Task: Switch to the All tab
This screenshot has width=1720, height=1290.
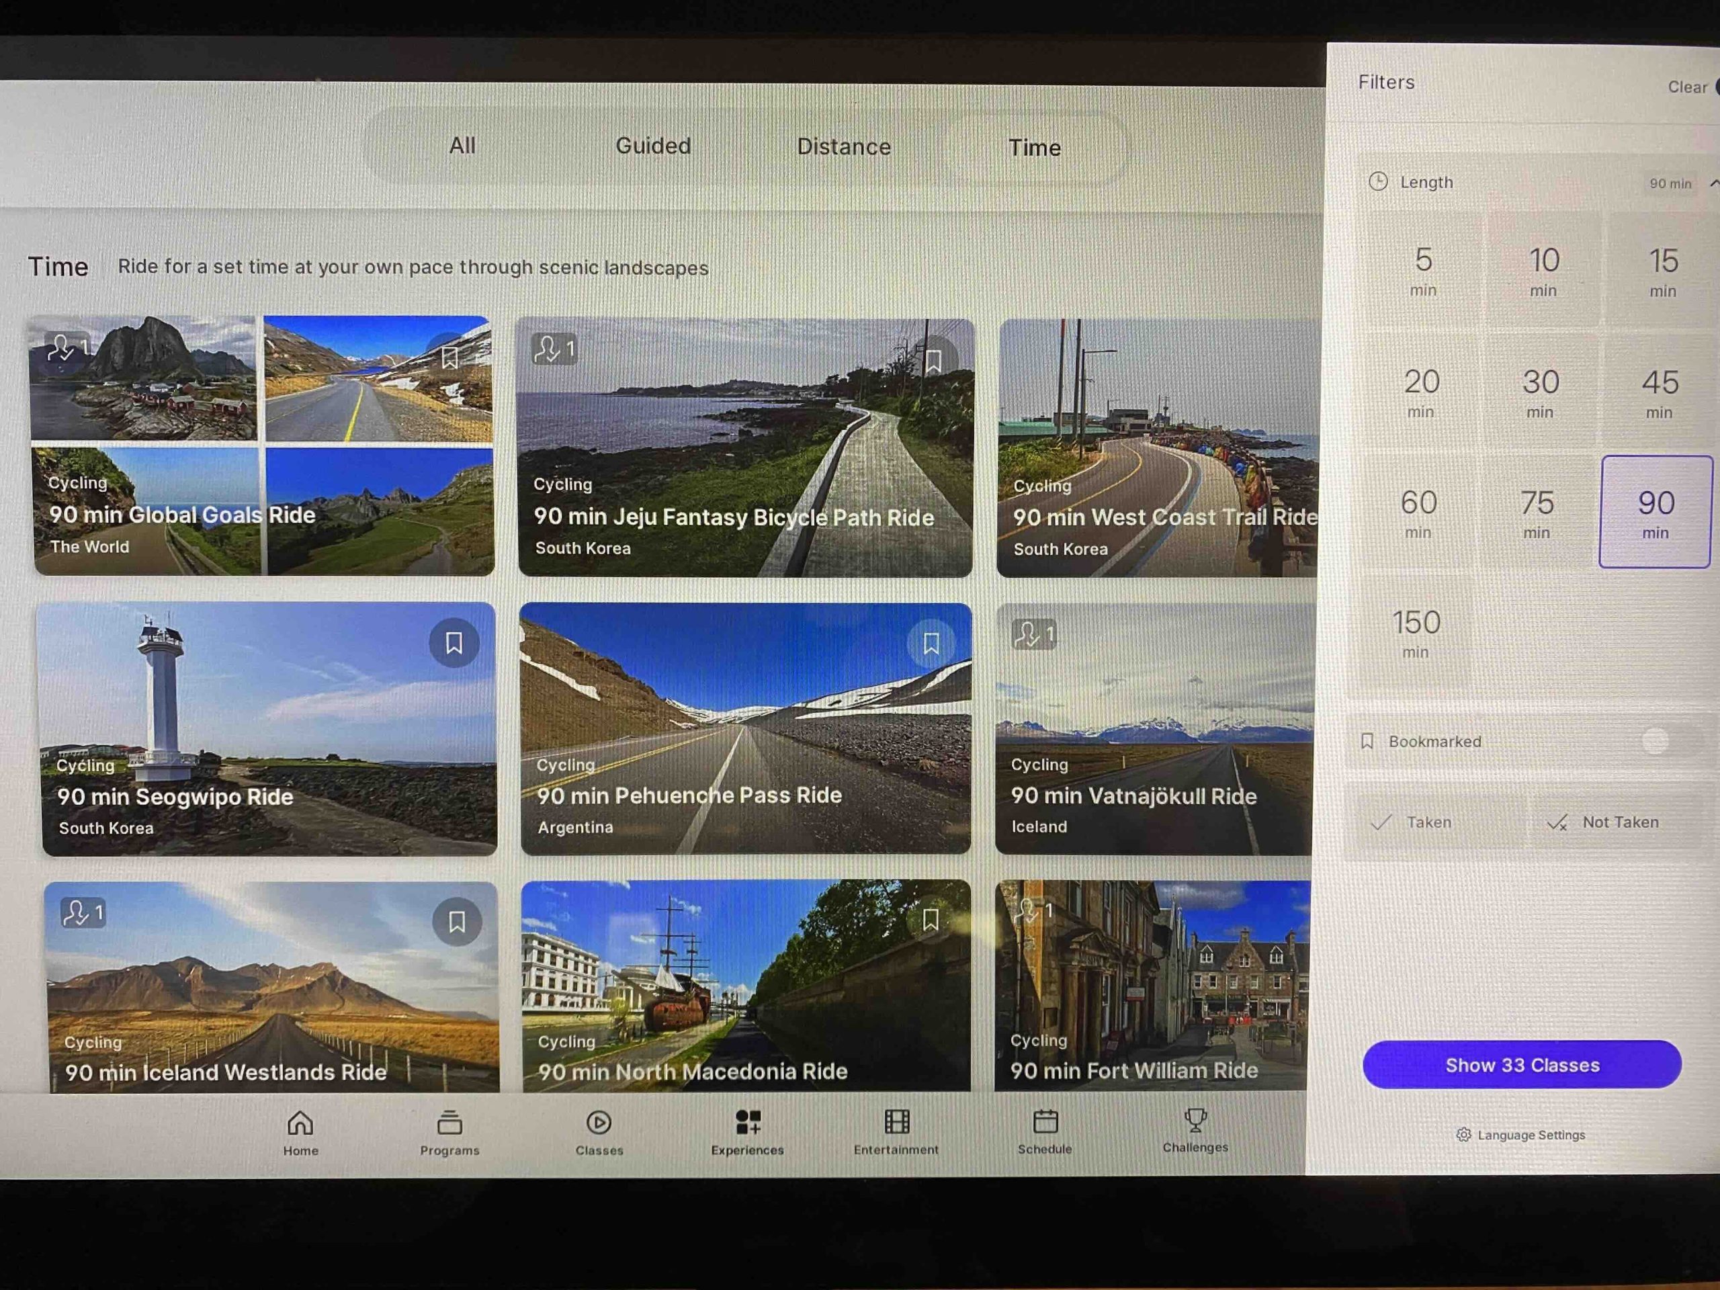Action: pos(463,145)
